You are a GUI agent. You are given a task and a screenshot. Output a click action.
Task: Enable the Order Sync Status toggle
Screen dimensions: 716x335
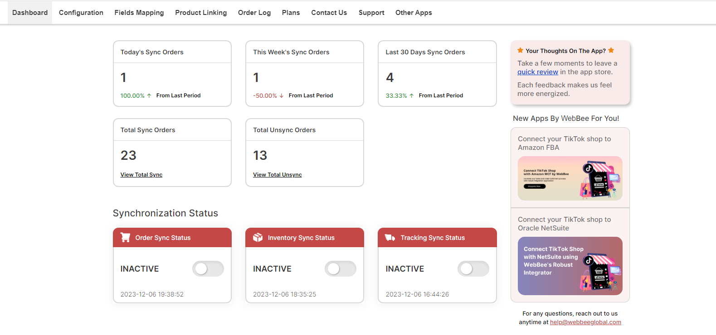pos(208,268)
